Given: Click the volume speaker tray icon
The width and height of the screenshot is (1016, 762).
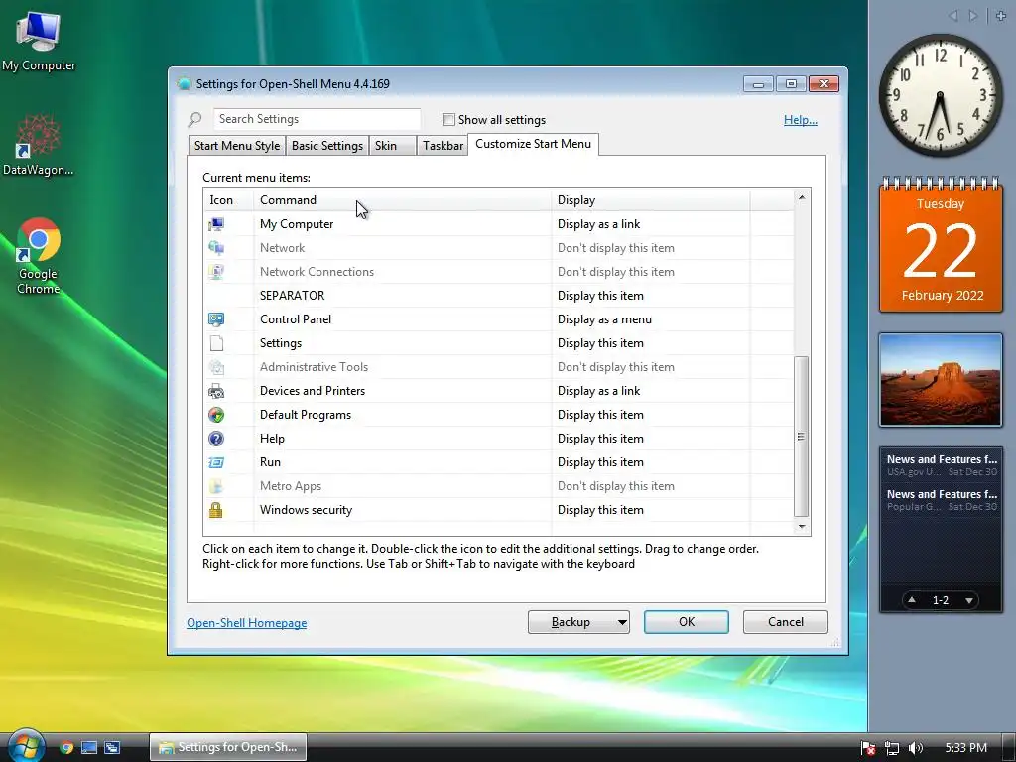Looking at the screenshot, I should [916, 748].
